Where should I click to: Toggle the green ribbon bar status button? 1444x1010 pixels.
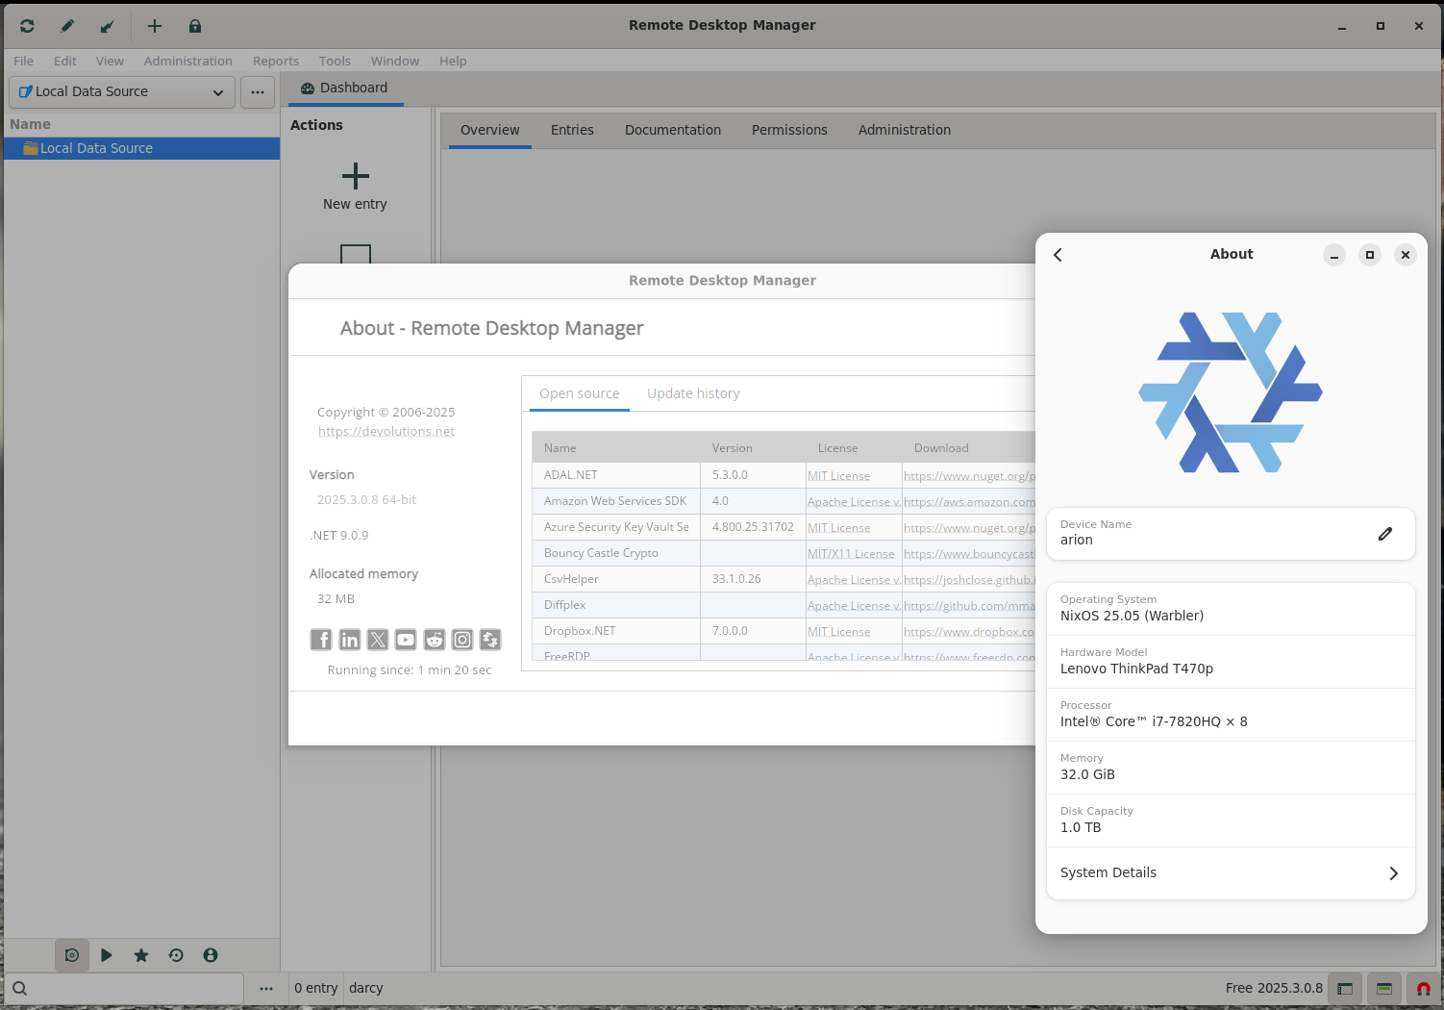coord(1384,988)
